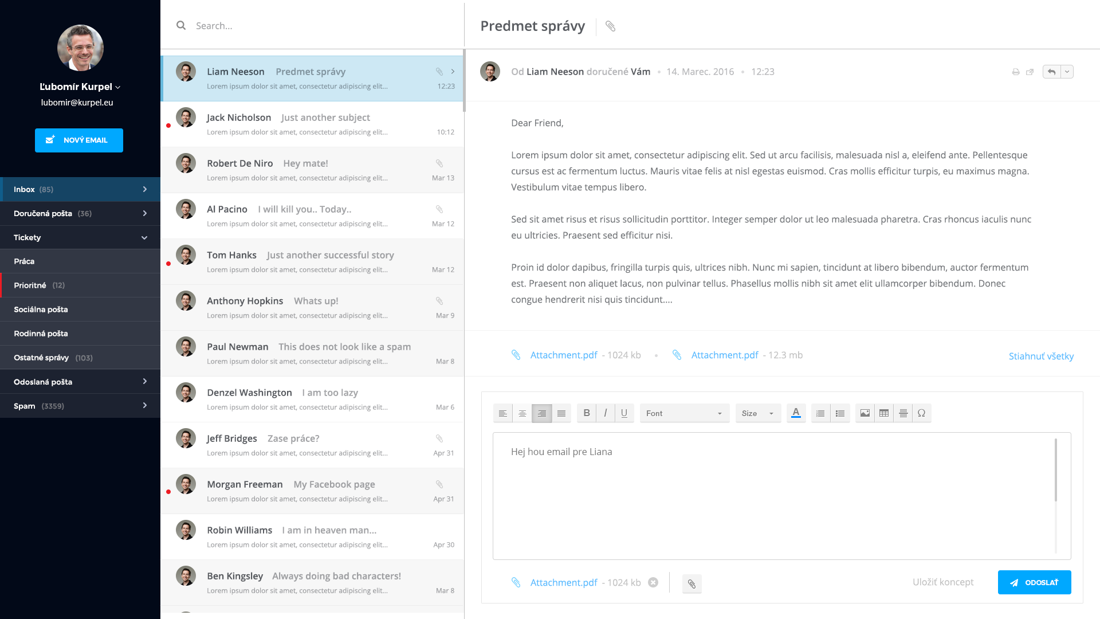Open email in new window icon

[1030, 72]
